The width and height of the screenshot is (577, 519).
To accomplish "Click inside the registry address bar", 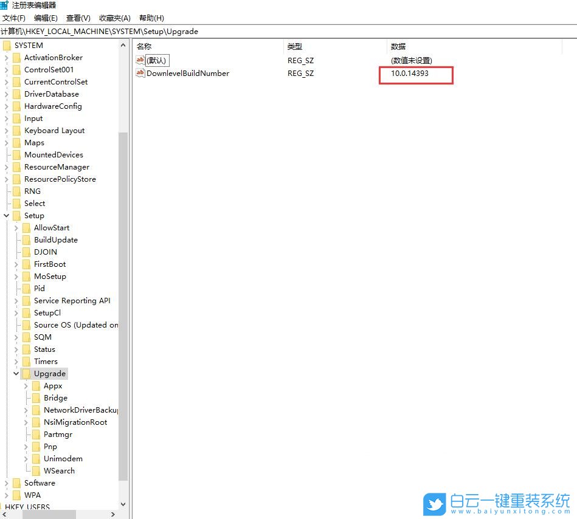I will pos(243,31).
